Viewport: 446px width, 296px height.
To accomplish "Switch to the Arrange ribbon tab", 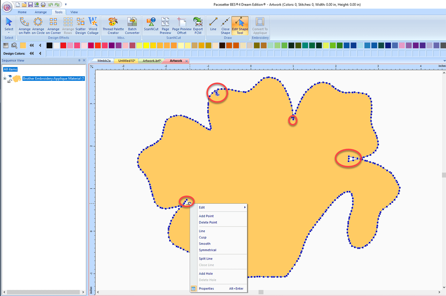I will 40,12.
